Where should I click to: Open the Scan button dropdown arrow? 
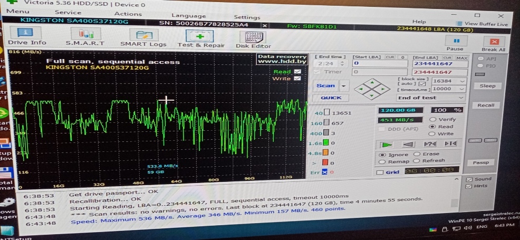344,86
